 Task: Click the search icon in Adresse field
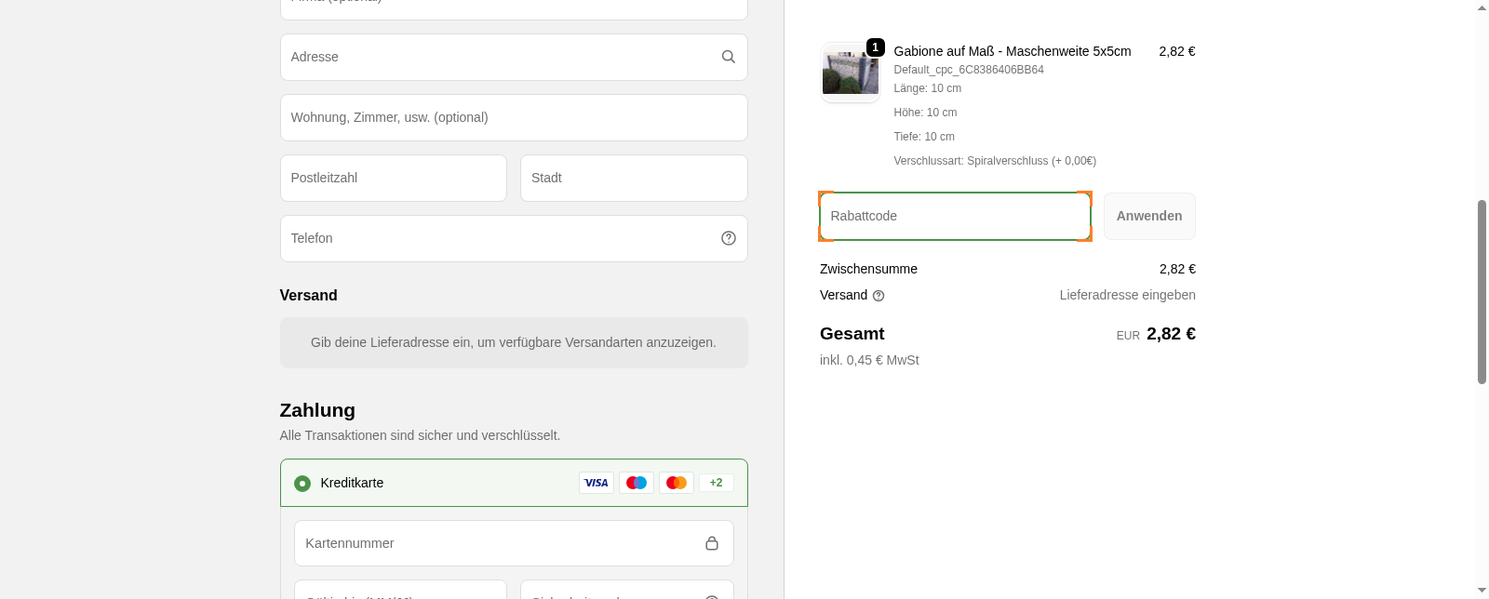pyautogui.click(x=728, y=57)
